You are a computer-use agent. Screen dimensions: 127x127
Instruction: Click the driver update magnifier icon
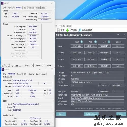coord(80,30)
